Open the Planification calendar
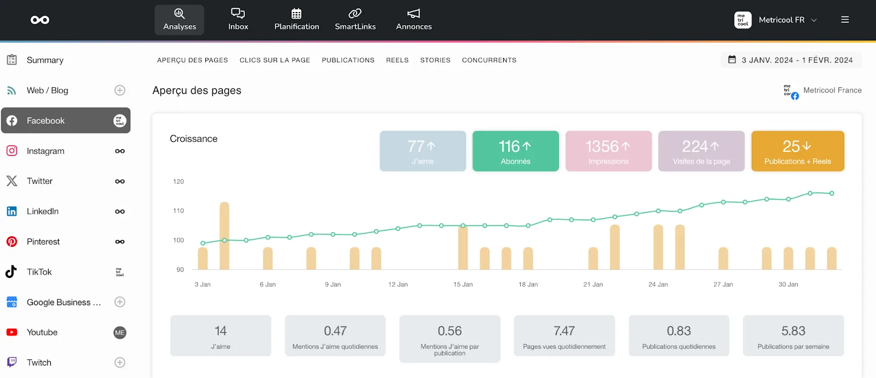 tap(296, 20)
